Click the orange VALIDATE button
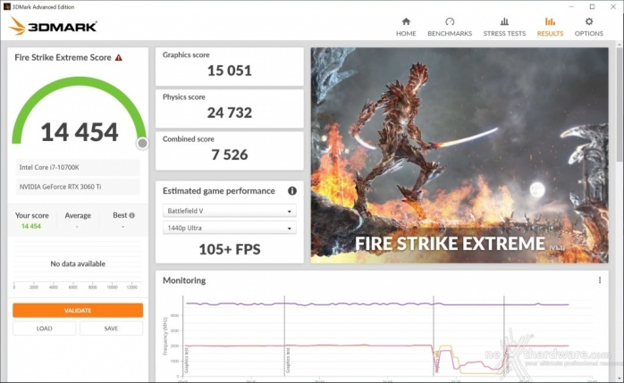 [x=78, y=311]
